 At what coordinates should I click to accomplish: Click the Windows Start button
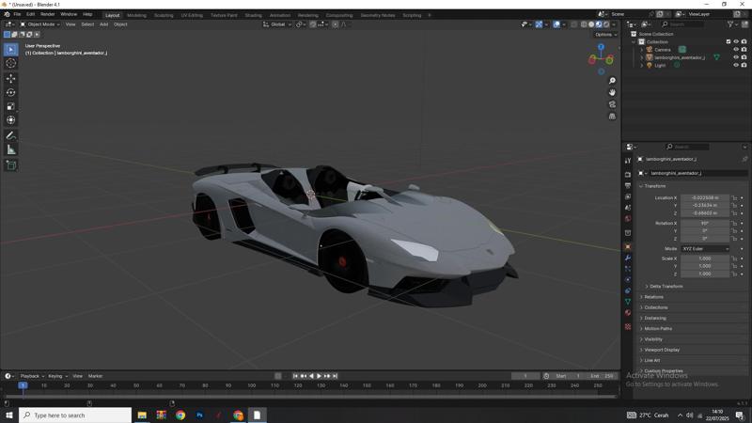(9, 415)
